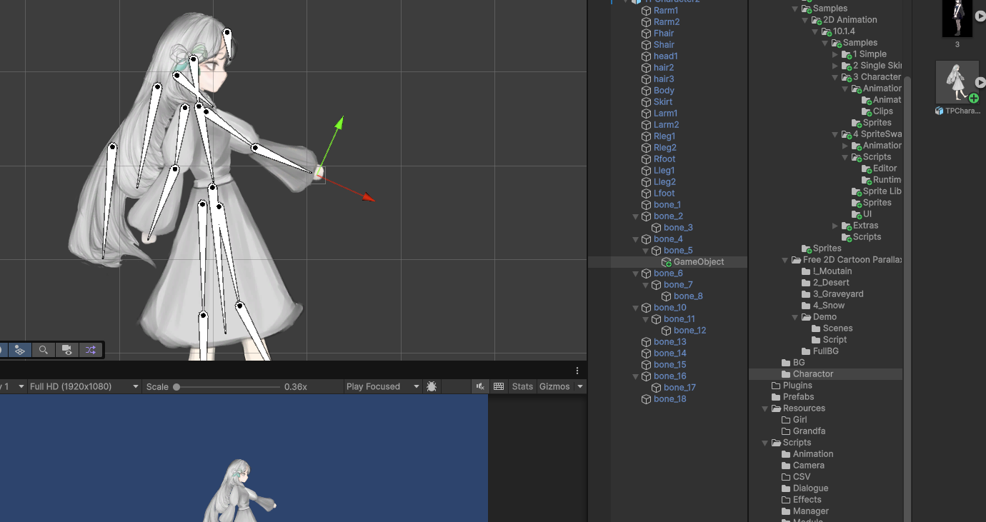
Task: Select bone_8 in the Hierarchy
Action: tap(688, 296)
